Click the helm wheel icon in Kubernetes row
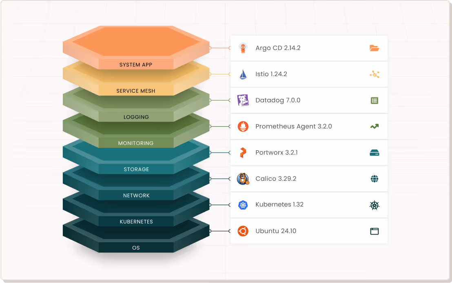 coord(374,205)
